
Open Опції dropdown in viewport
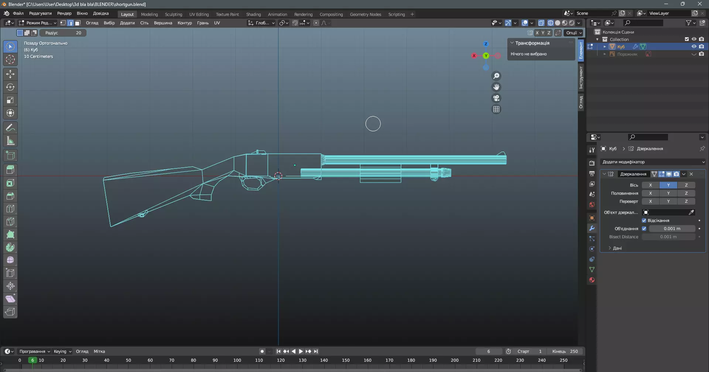(573, 33)
